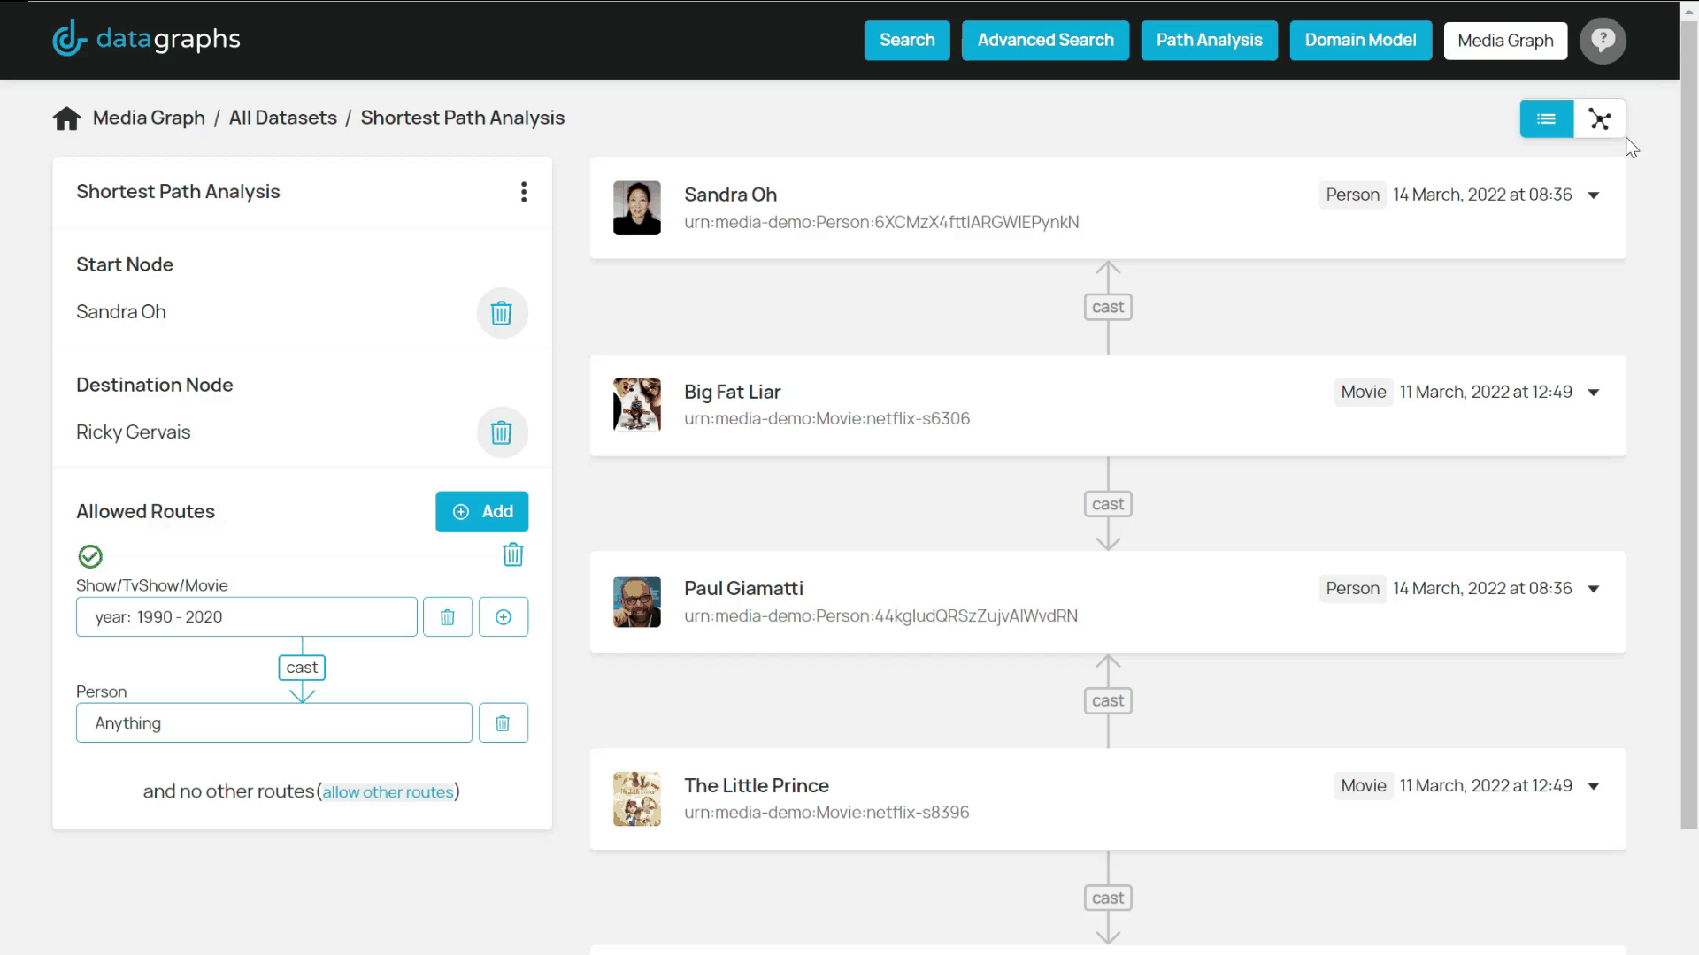Toggle the green route enabled checkmark
The width and height of the screenshot is (1699, 955).
point(90,556)
